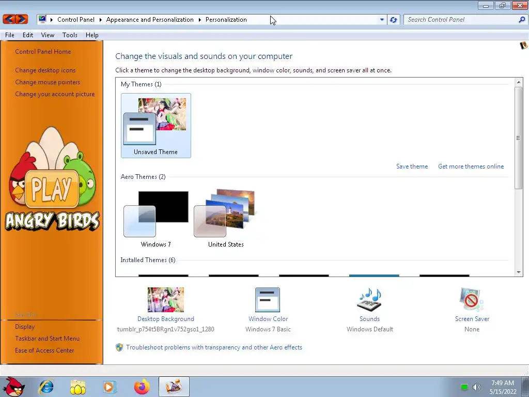
Task: Click the Screen Saver label link
Action: tap(472, 319)
